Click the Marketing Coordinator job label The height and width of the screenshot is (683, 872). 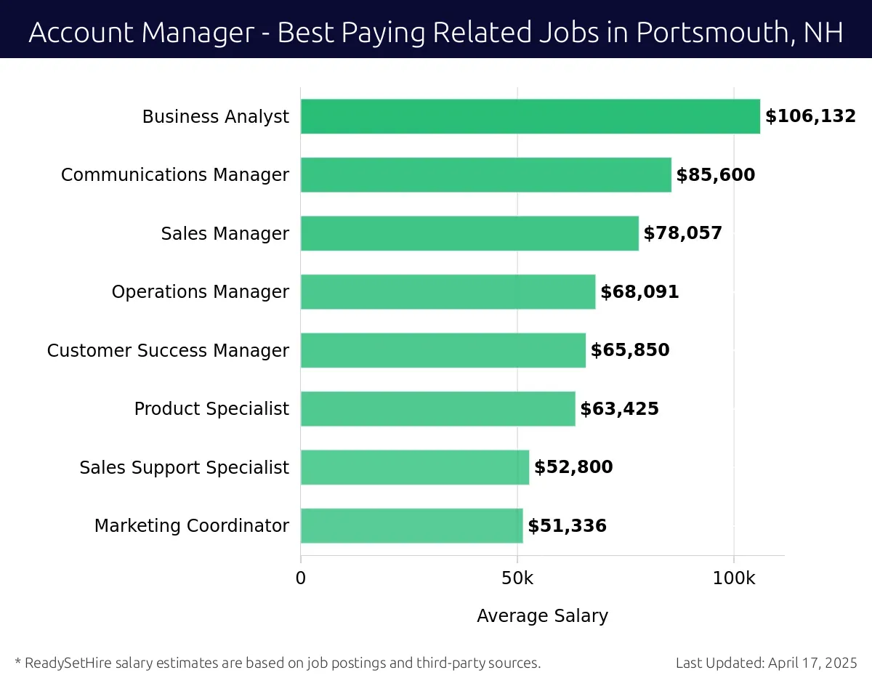(191, 525)
